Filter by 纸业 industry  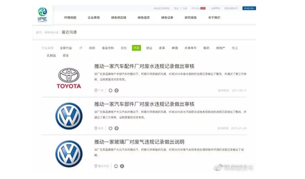tap(149, 48)
